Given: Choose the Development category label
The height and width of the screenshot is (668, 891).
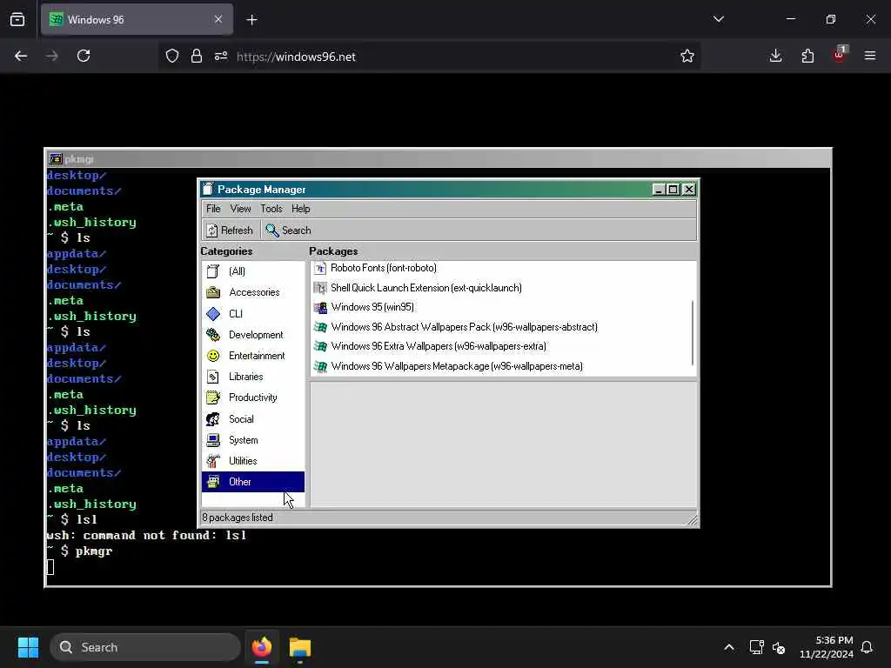Looking at the screenshot, I should 256,335.
